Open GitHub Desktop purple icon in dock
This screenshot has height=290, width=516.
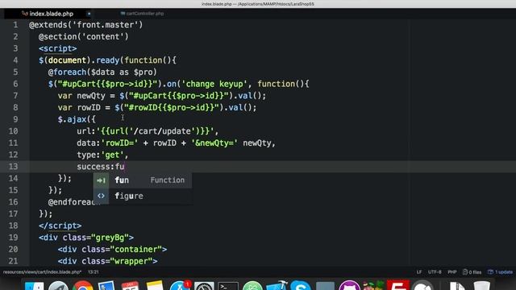(349, 285)
